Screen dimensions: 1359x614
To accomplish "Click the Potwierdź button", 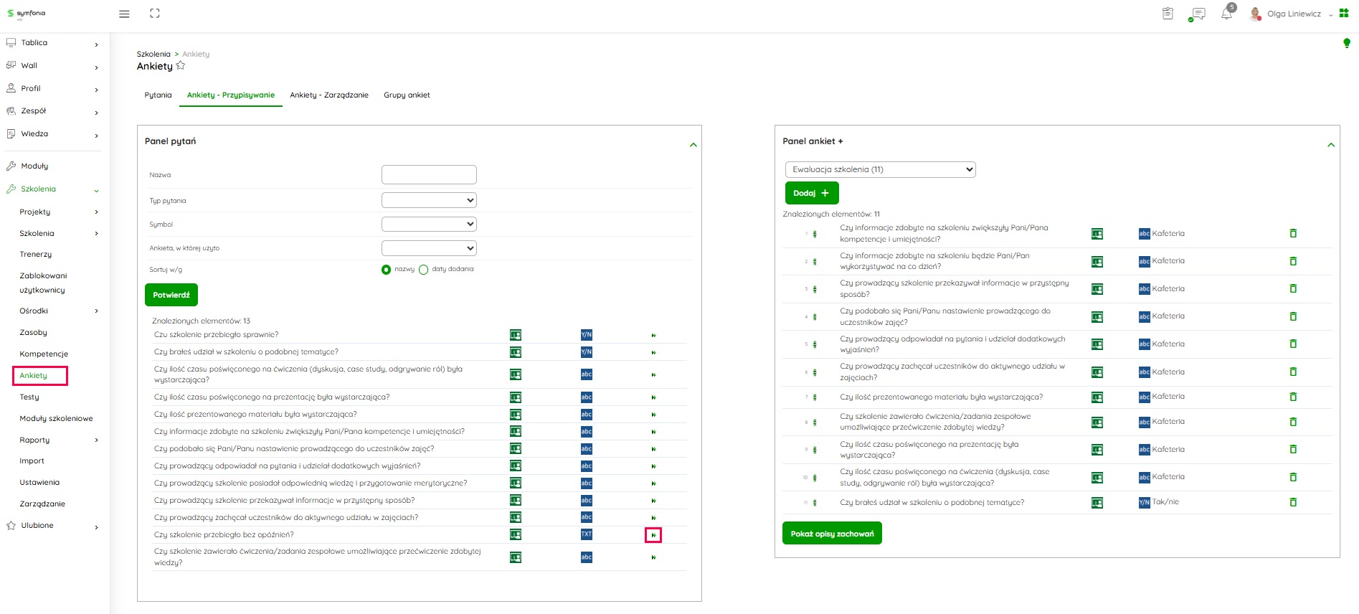I will [171, 295].
